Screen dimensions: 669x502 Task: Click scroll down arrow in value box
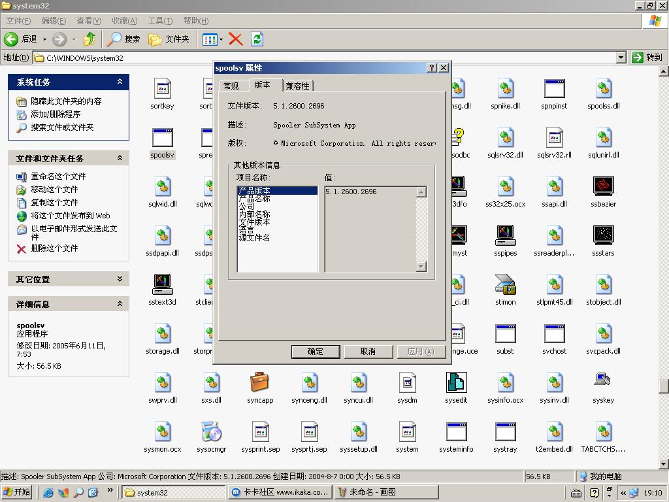pos(421,266)
